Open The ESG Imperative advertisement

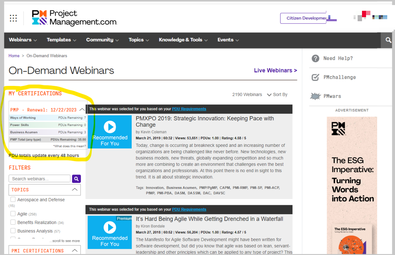coord(352,185)
